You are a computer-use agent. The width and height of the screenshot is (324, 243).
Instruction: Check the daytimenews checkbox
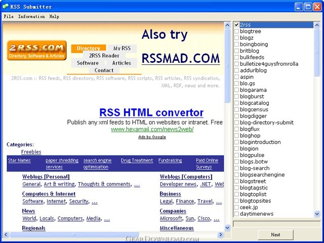point(236,214)
